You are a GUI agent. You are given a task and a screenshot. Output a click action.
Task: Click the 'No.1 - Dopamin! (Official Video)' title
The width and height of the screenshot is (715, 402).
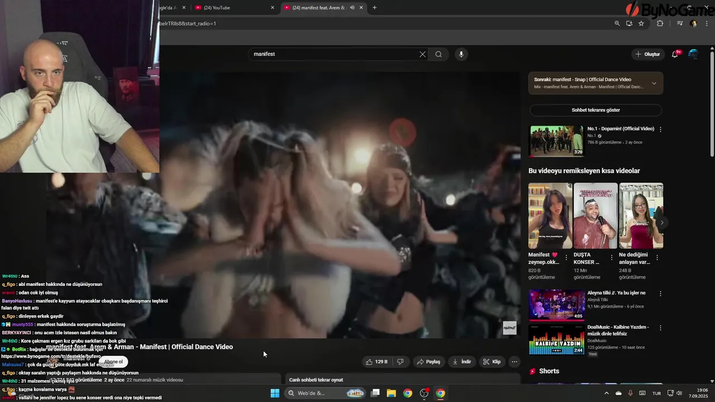[621, 128]
